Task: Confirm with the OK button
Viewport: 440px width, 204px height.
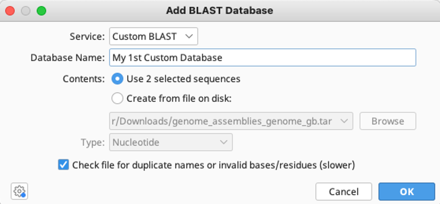Action: click(x=406, y=192)
